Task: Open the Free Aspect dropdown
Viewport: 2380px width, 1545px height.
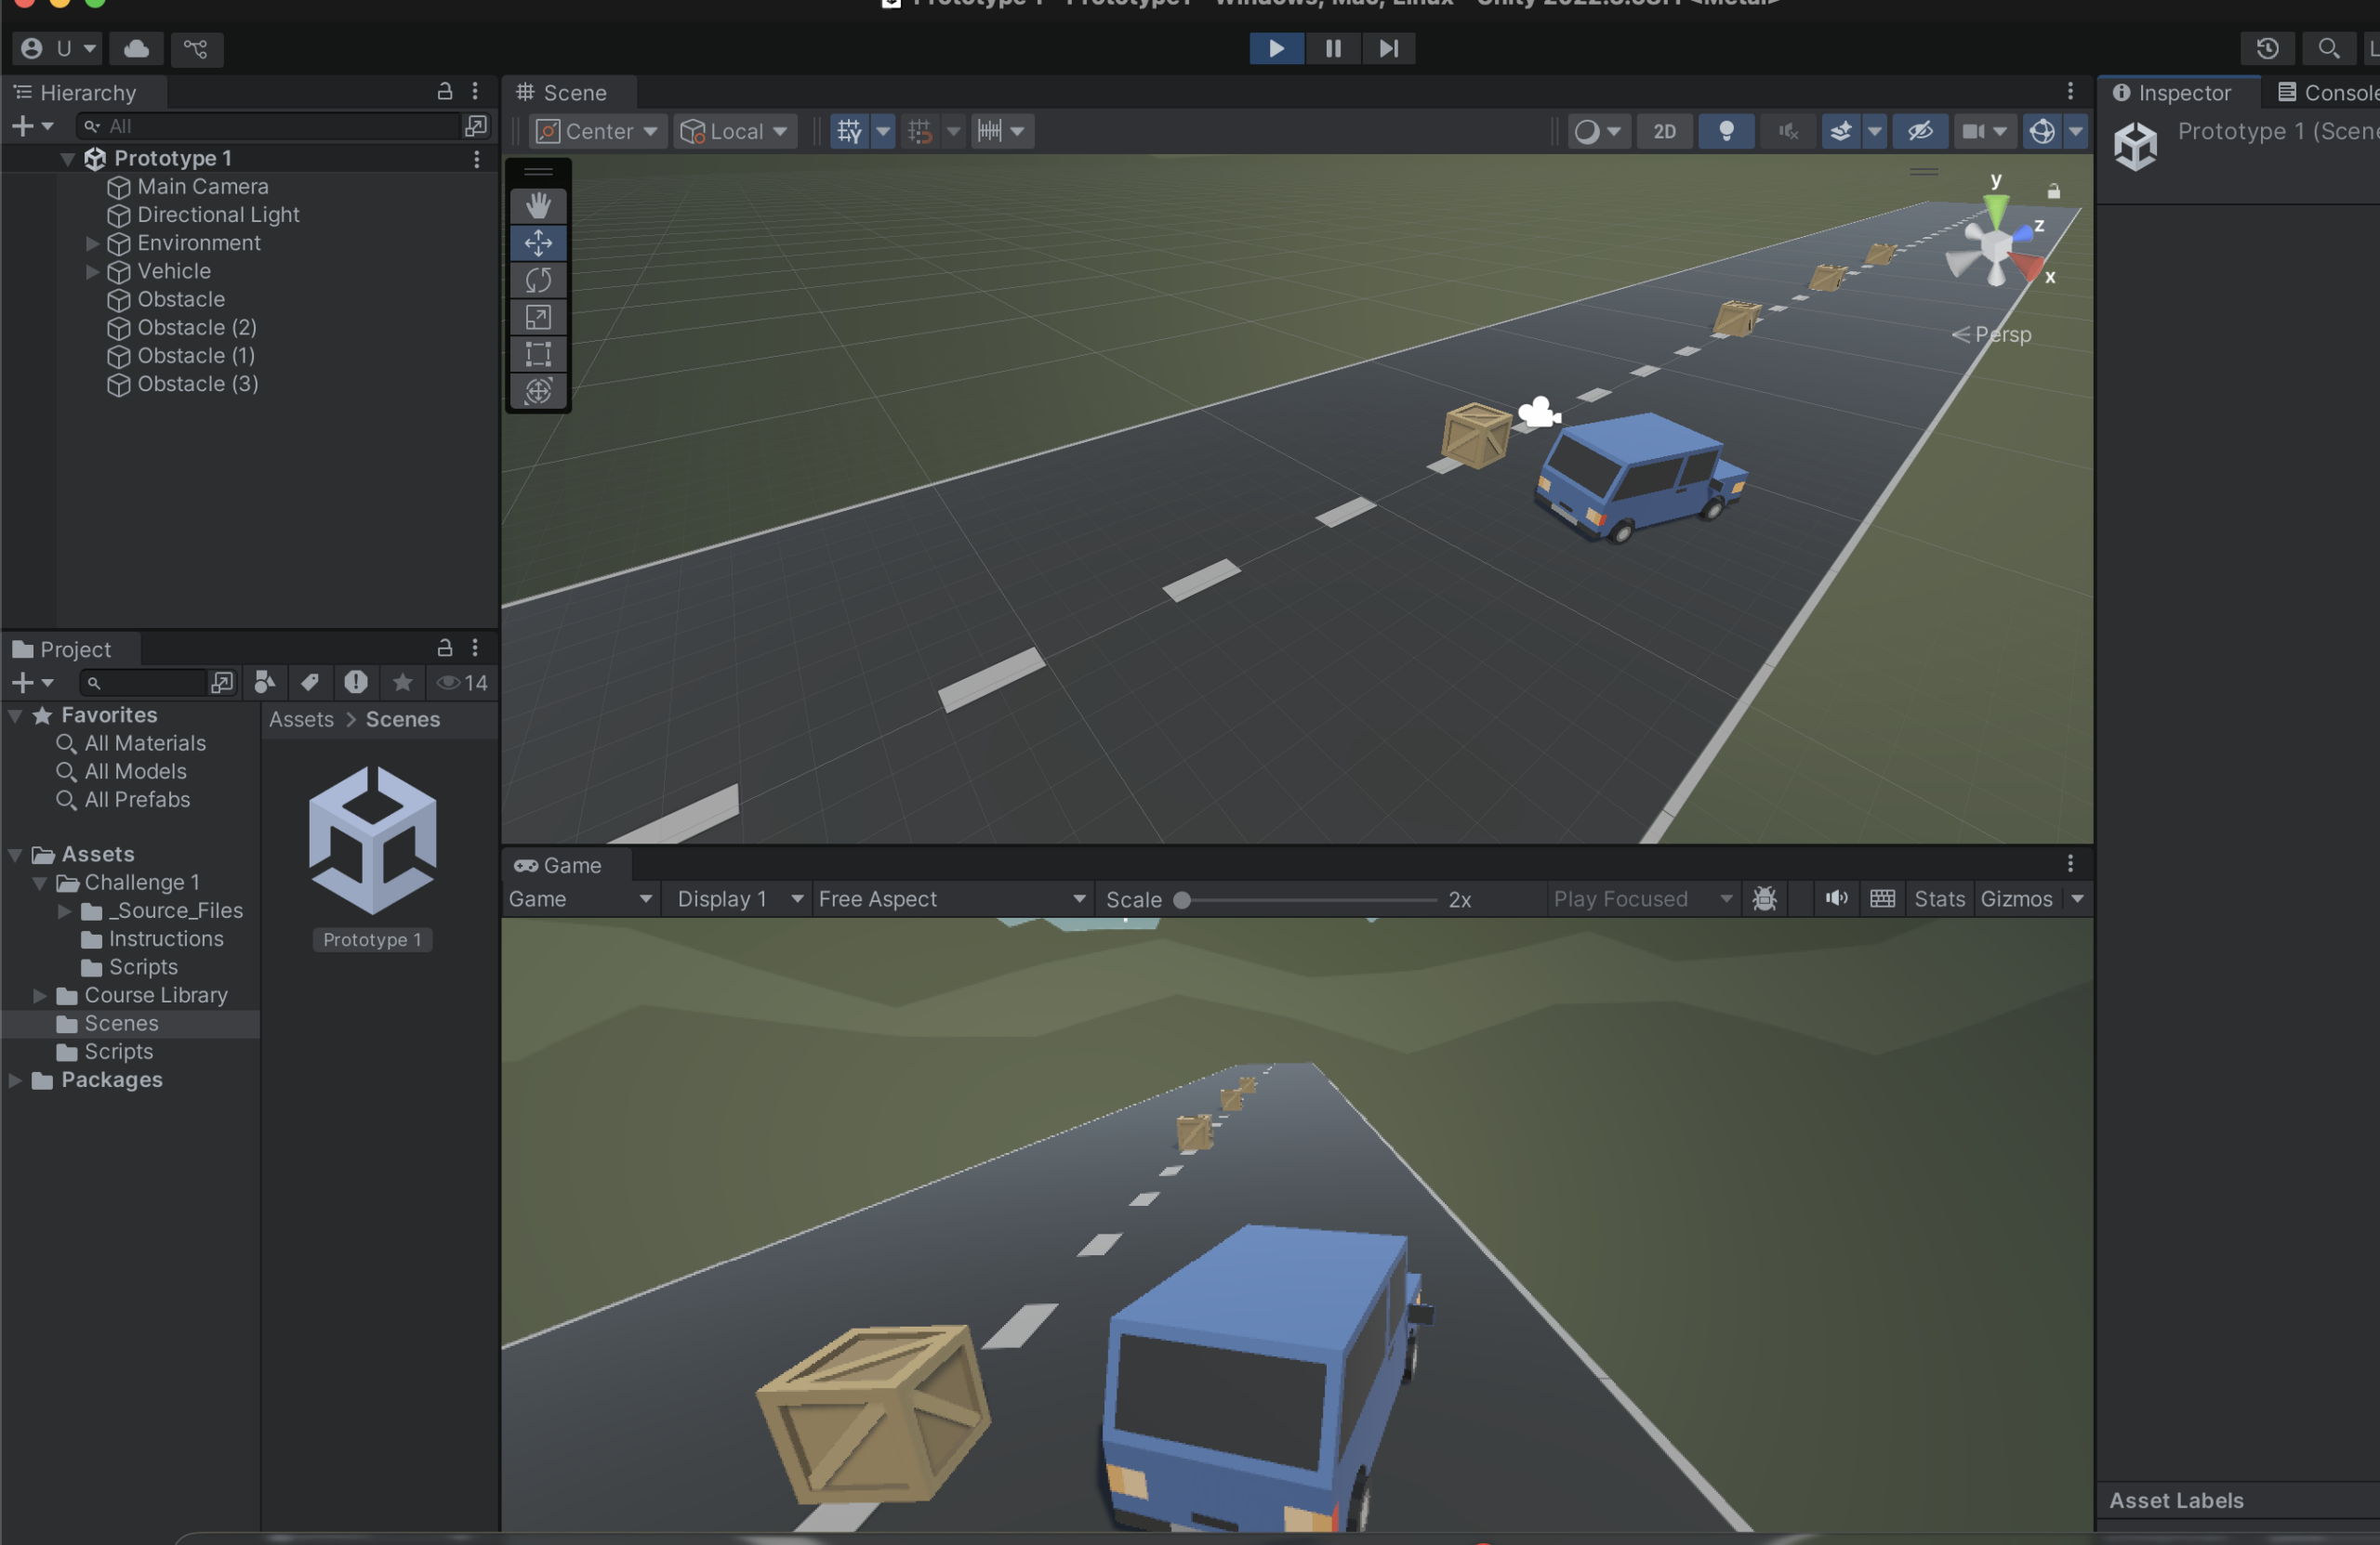Action: (x=952, y=898)
